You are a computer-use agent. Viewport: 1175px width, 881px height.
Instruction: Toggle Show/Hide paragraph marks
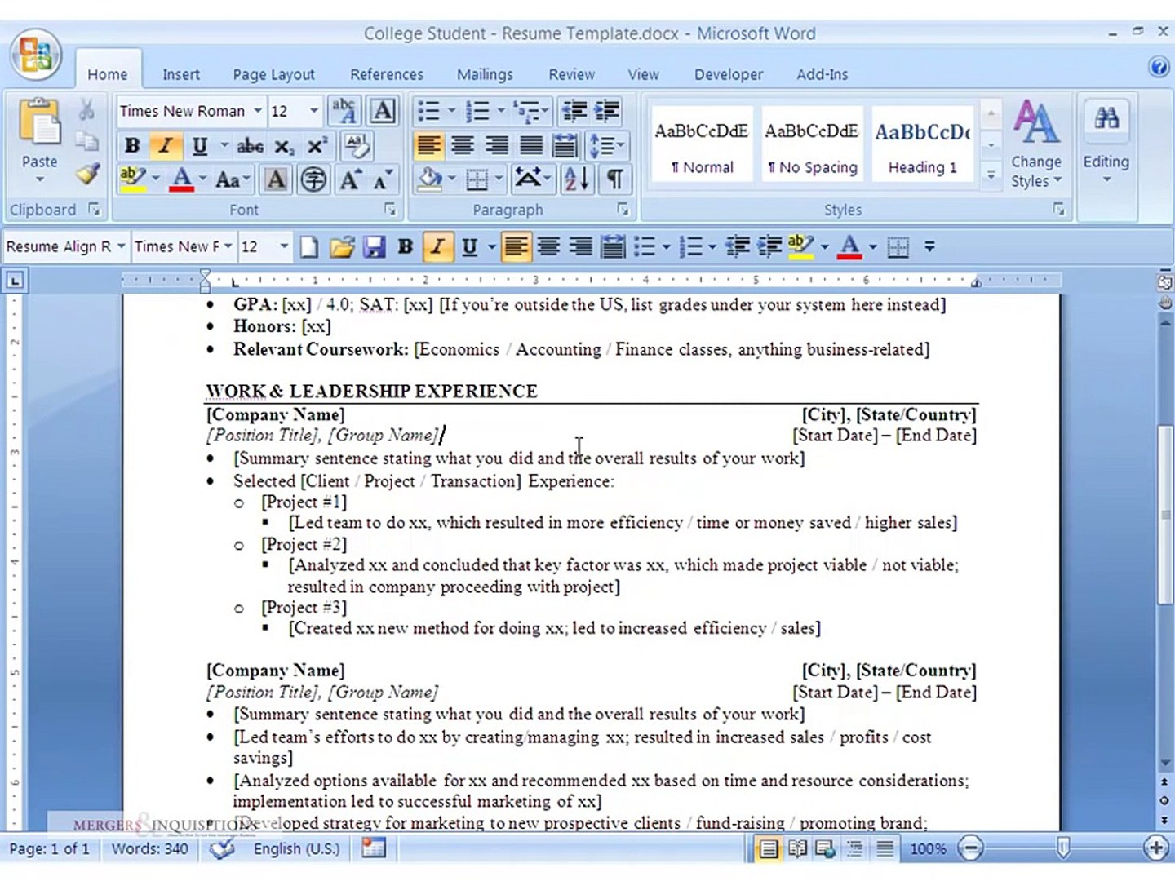pos(614,179)
